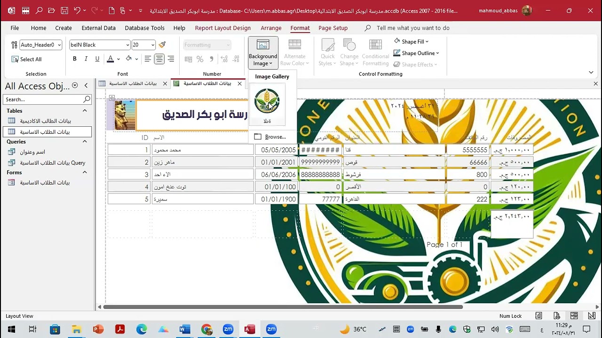
Task: Click the search magnifier in quick access toolbar
Action: [39, 10]
